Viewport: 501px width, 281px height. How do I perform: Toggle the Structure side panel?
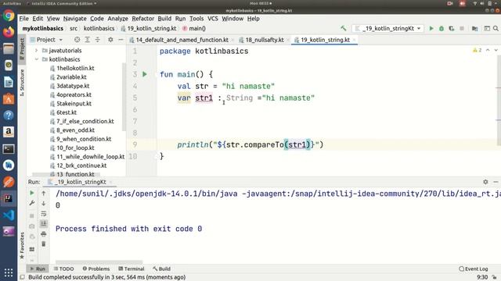click(x=22, y=82)
